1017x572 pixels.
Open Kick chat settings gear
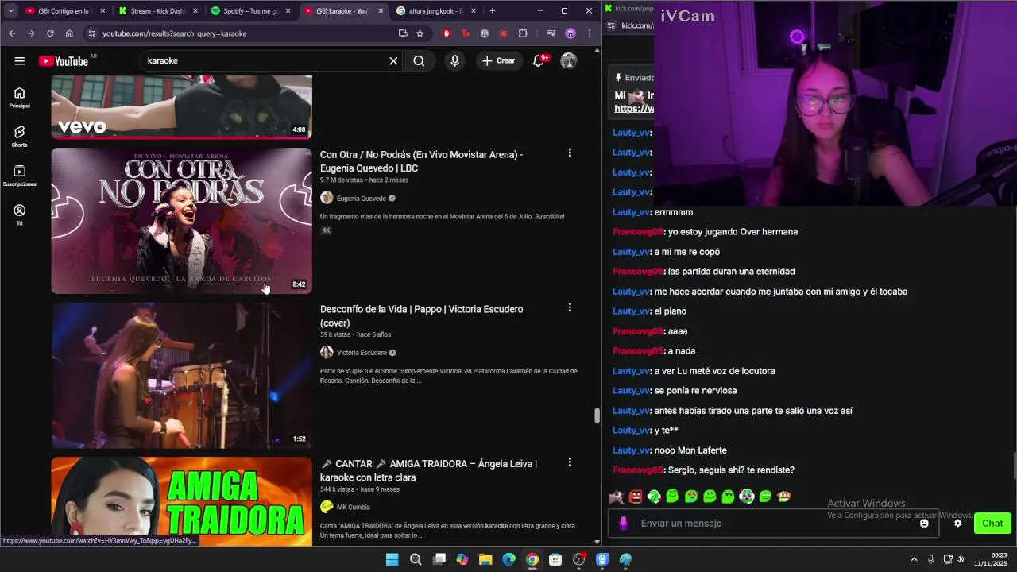coord(958,524)
